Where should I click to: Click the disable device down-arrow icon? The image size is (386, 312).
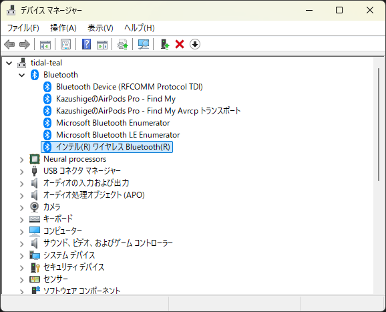[x=195, y=45]
